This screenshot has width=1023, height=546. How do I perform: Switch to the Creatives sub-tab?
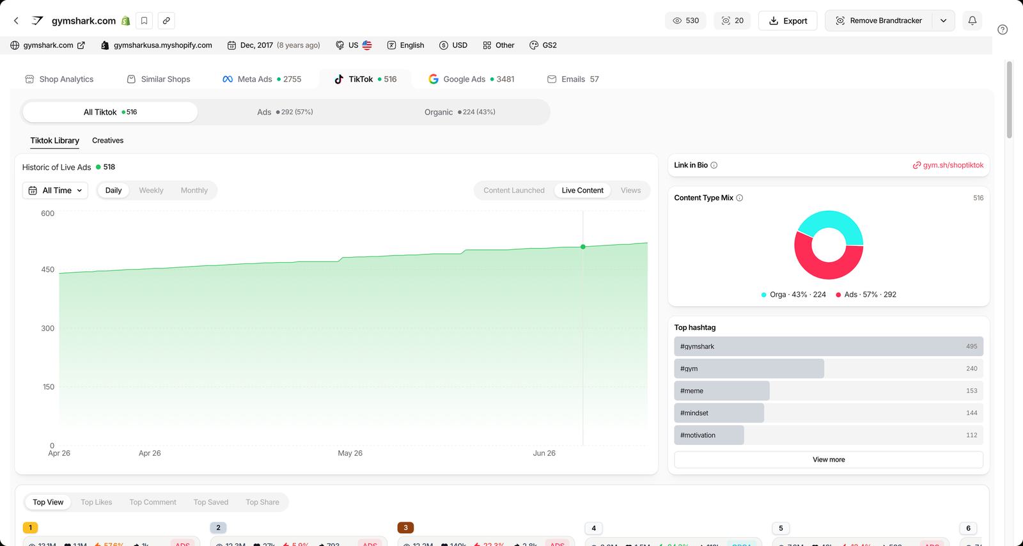point(107,141)
